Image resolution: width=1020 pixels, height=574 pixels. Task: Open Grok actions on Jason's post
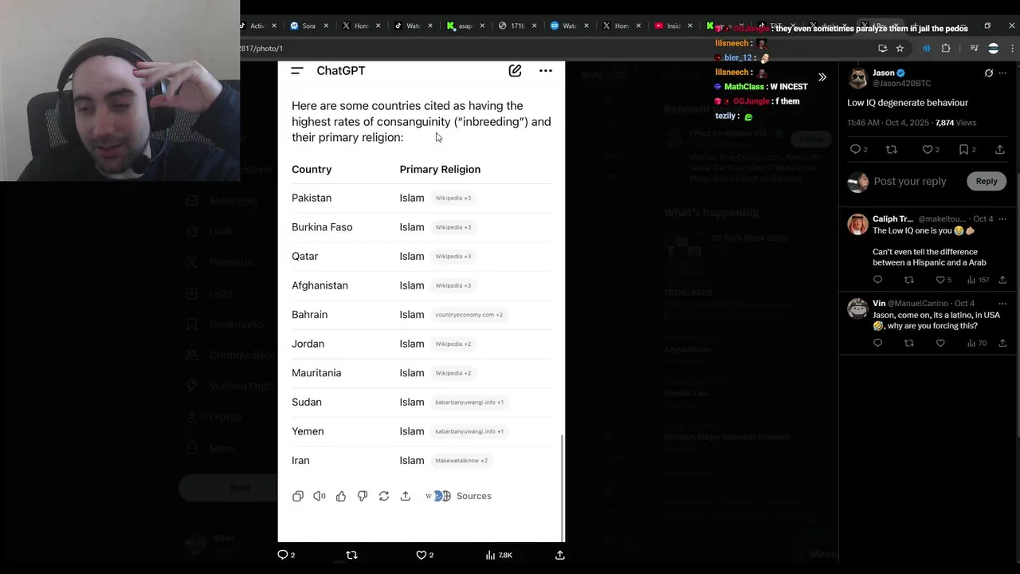click(989, 73)
